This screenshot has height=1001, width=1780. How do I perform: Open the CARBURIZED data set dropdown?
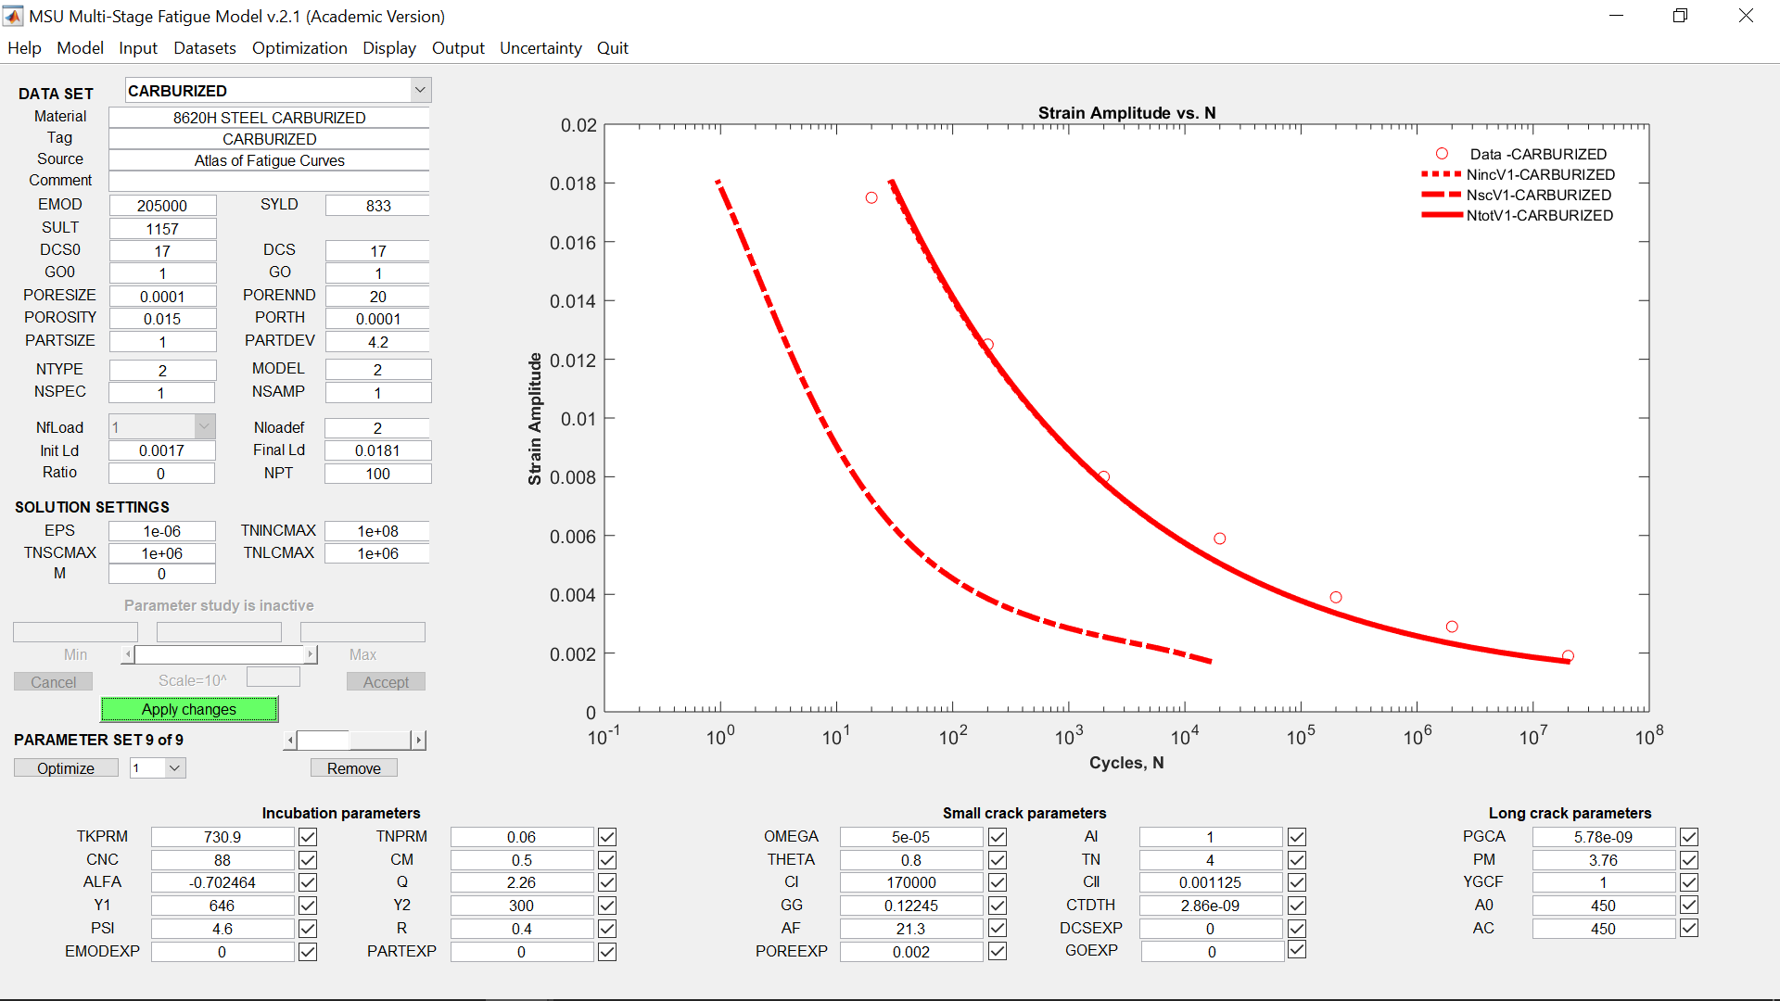pyautogui.click(x=420, y=90)
